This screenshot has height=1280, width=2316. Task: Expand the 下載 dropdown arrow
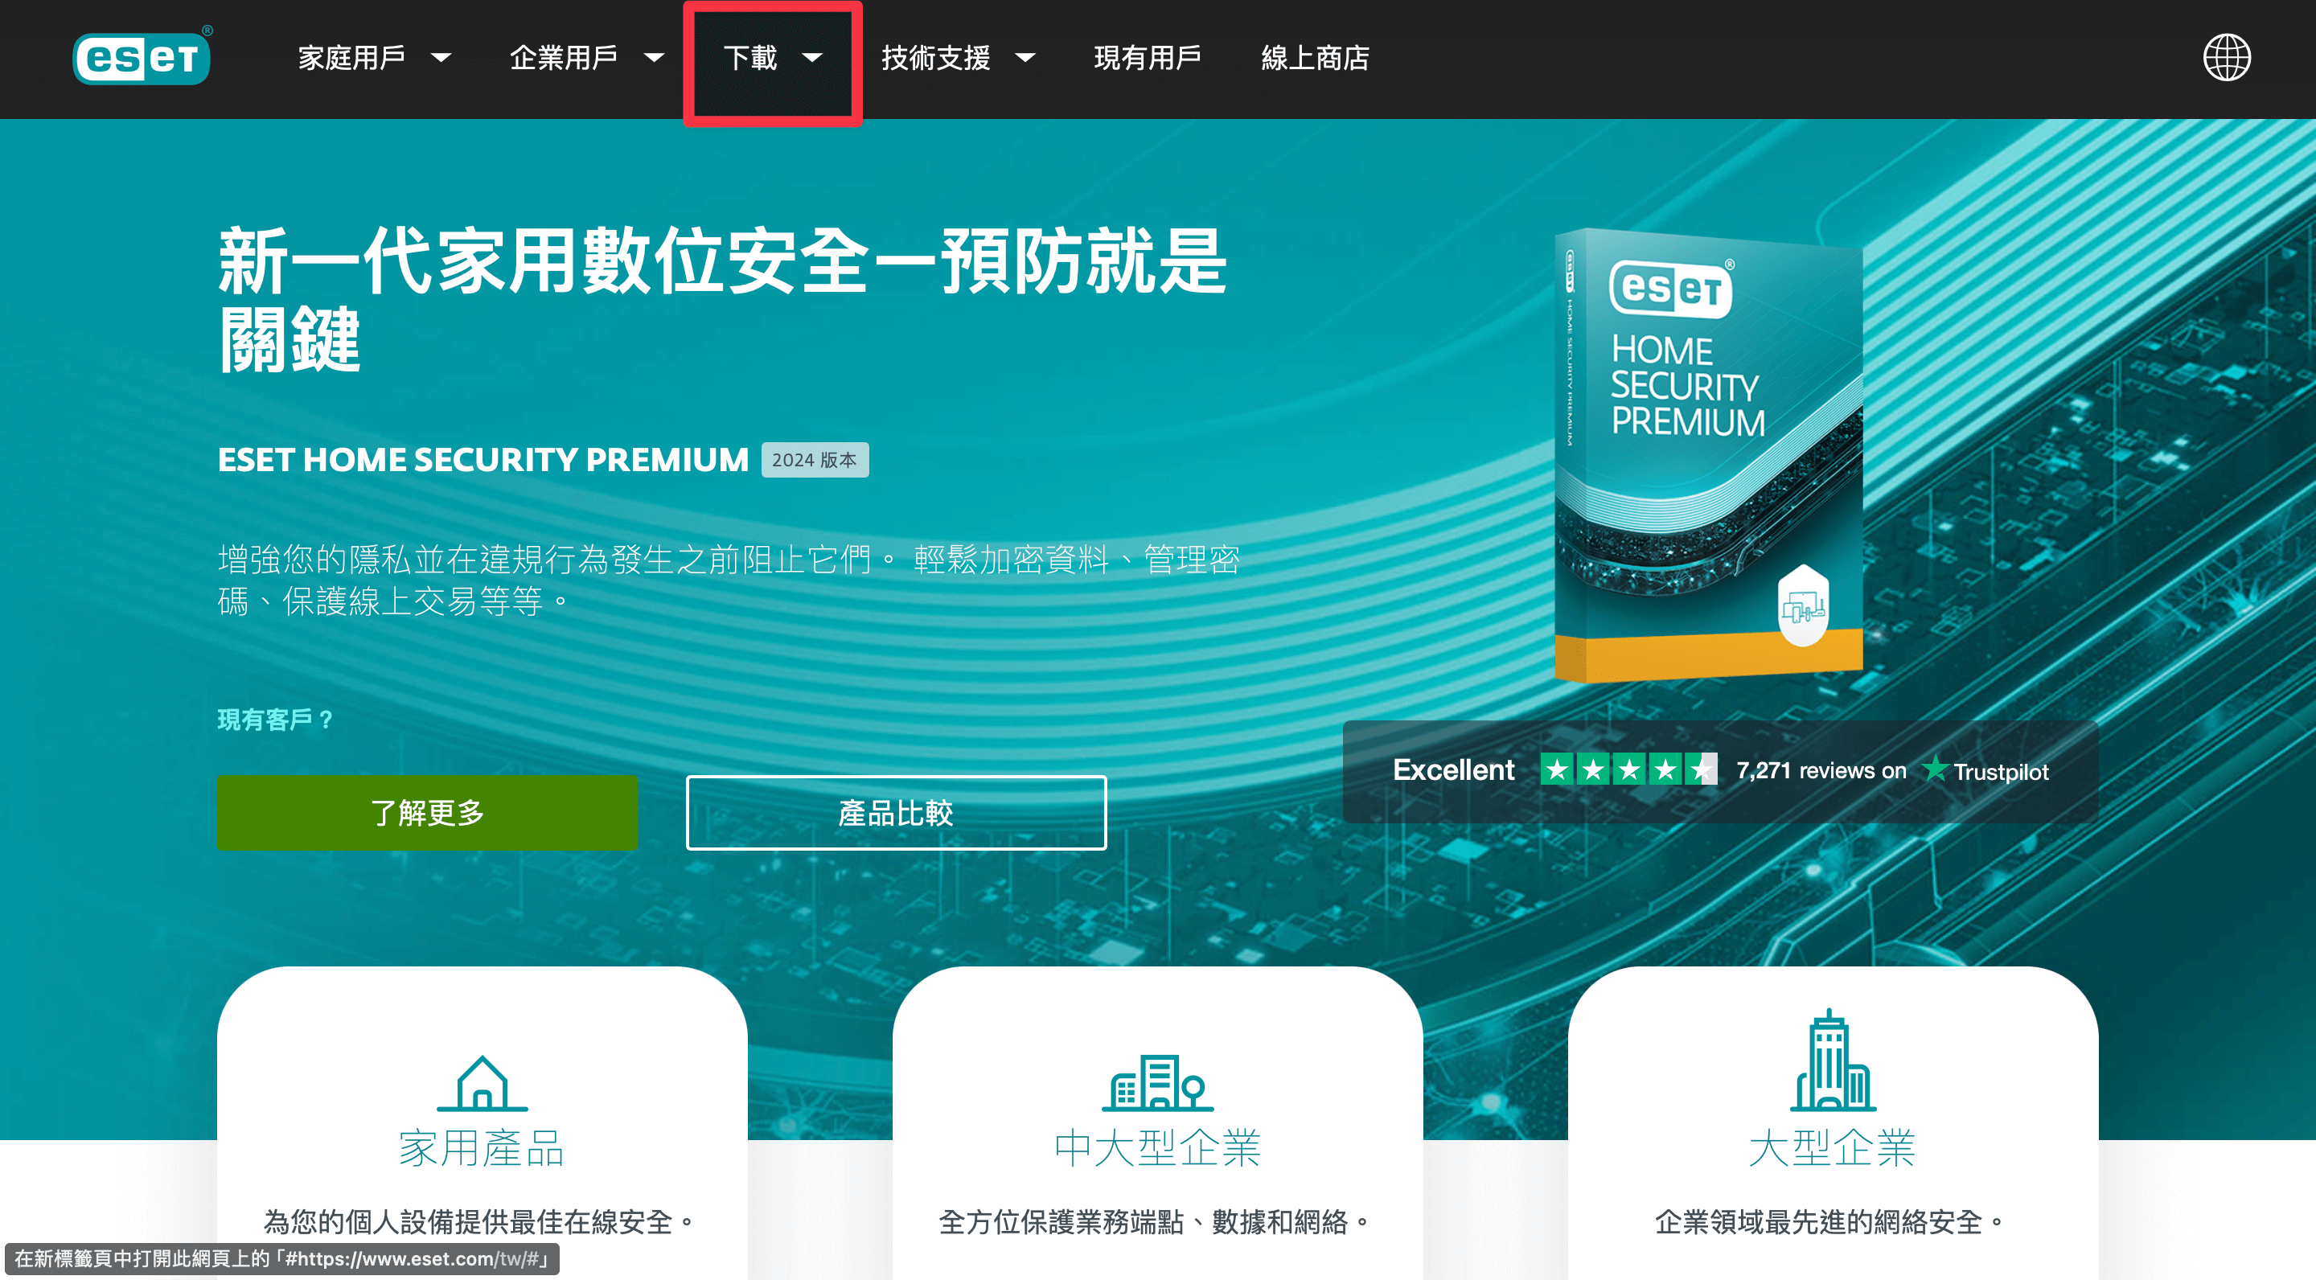coord(812,59)
